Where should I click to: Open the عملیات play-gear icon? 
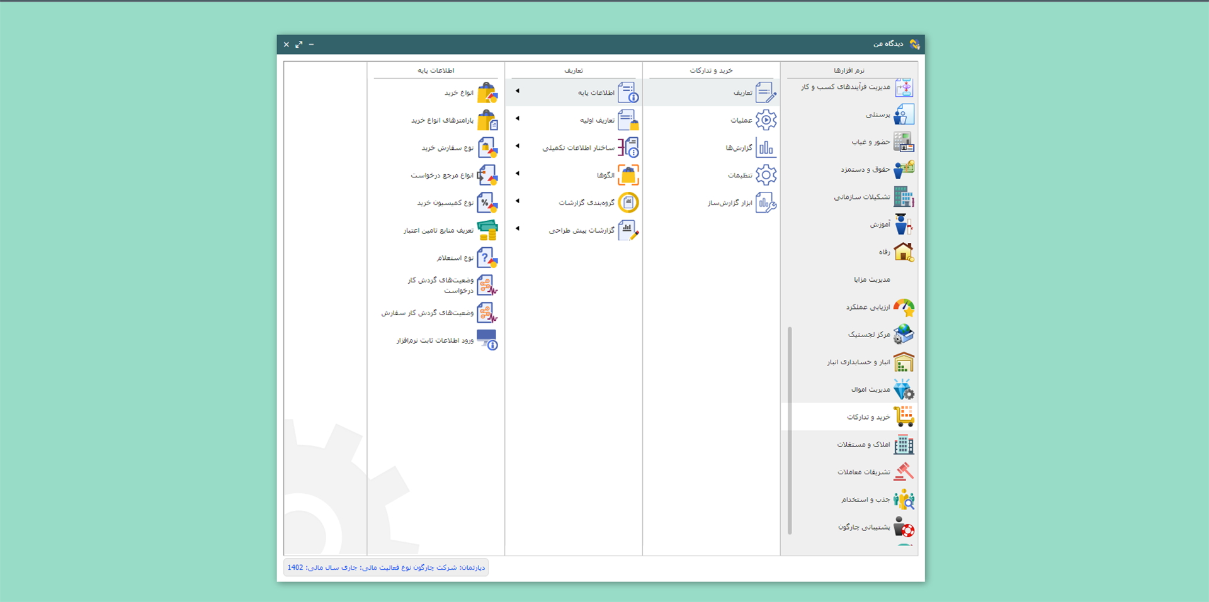click(766, 120)
